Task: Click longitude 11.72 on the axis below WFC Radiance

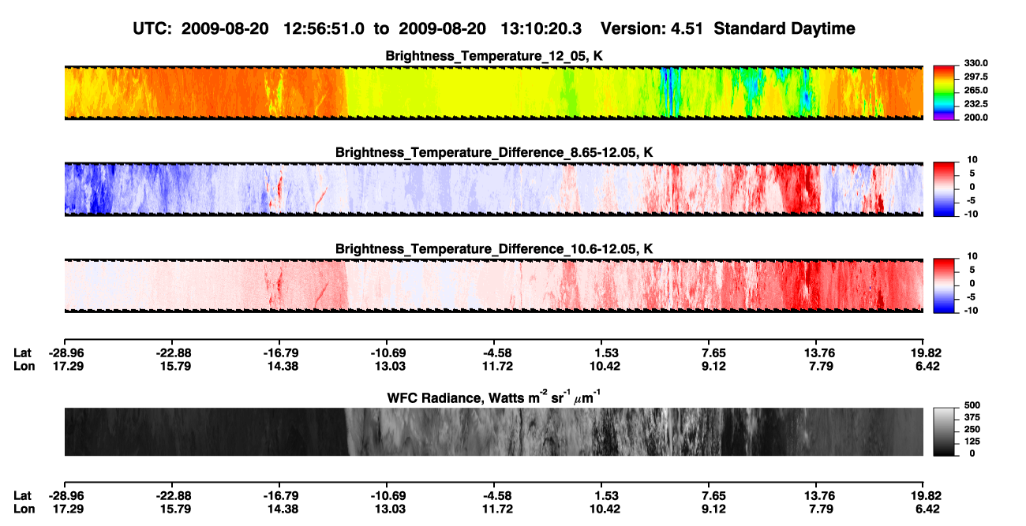Action: tap(495, 508)
